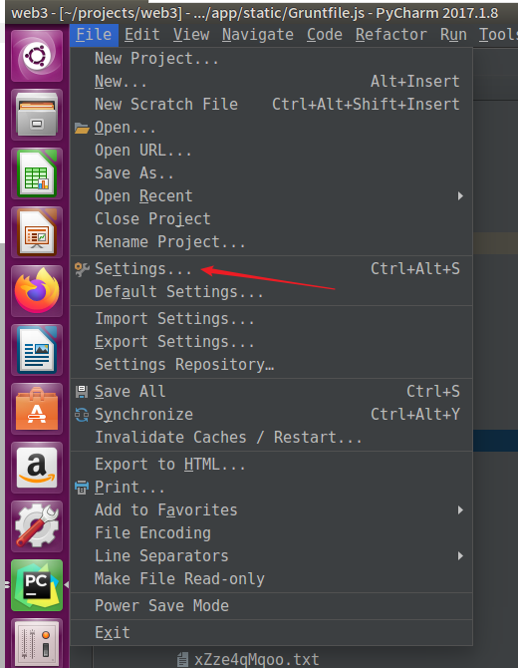Expand the Open Recent submenu arrow
Screen dimensions: 518x668
pyautogui.click(x=460, y=196)
